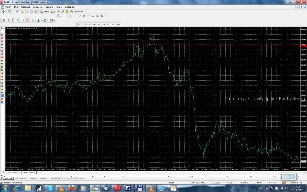Toggle the D1 timeframe button

pyautogui.click(x=108, y=25)
